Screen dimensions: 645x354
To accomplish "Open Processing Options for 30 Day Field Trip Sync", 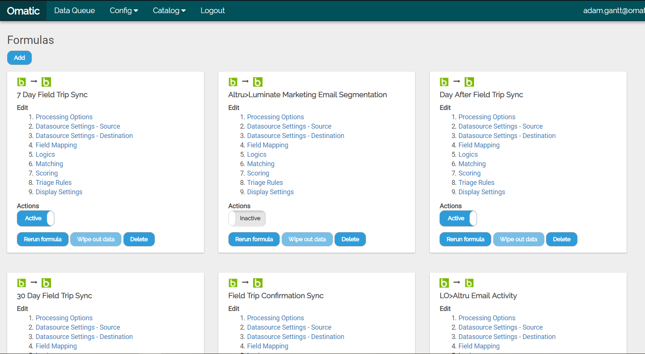I will [x=64, y=318].
